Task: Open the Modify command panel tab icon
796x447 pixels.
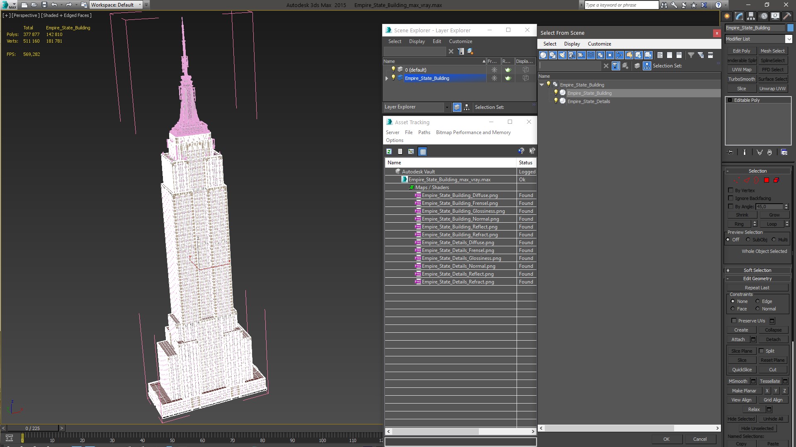Action: pos(739,16)
